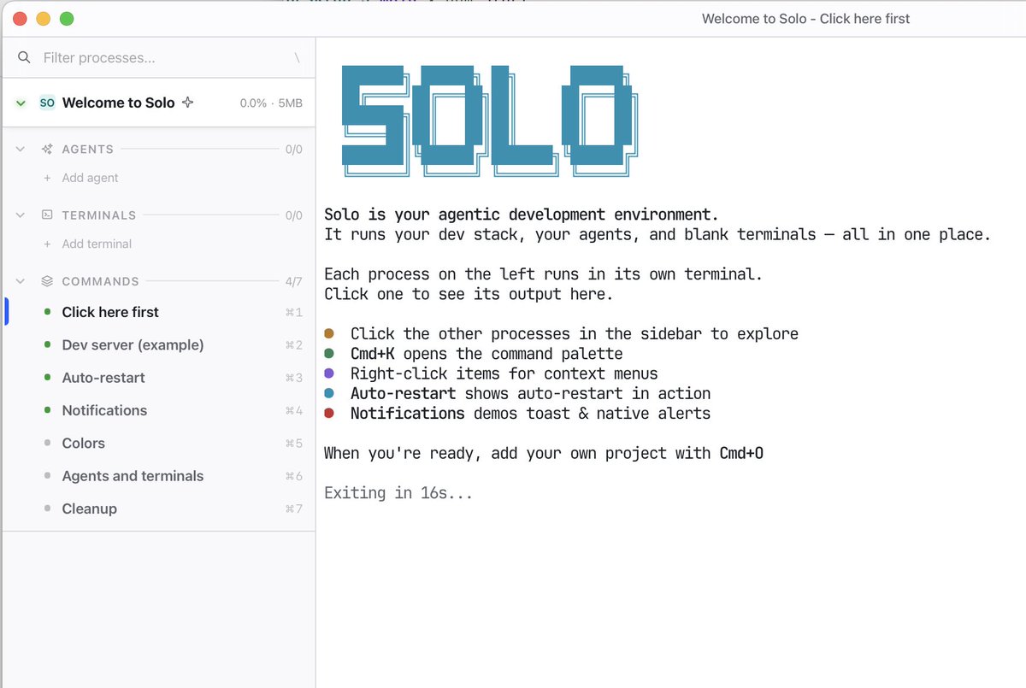Screen dimensions: 1026x688
Task: Click the ⌘7 shortcut hint on Cleanup
Action: pos(293,509)
